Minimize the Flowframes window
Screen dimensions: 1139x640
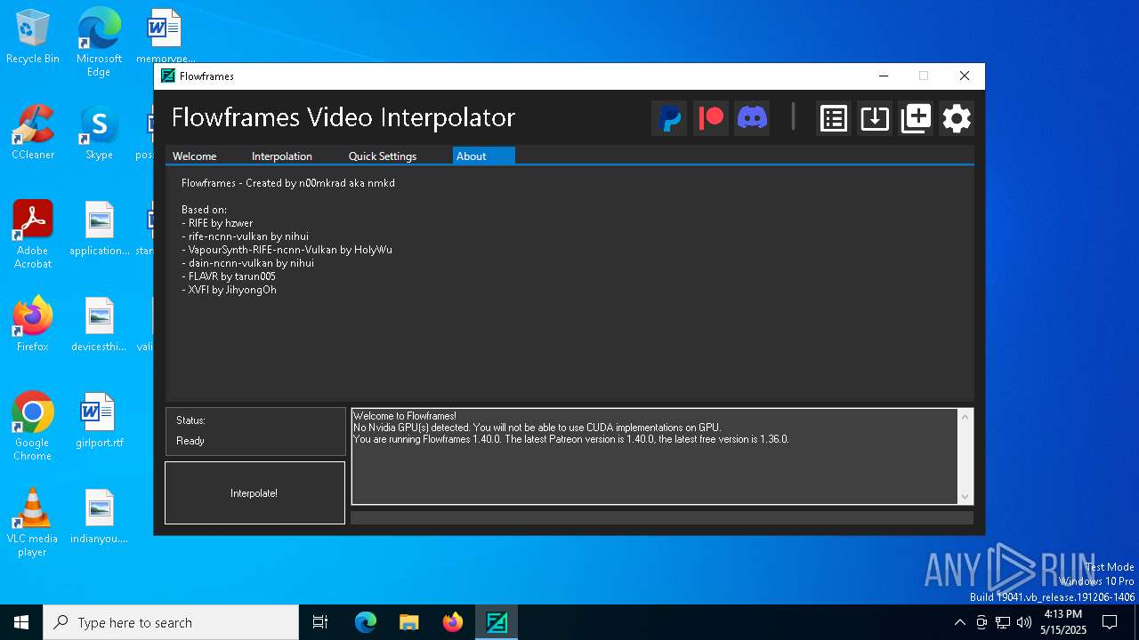click(x=883, y=76)
